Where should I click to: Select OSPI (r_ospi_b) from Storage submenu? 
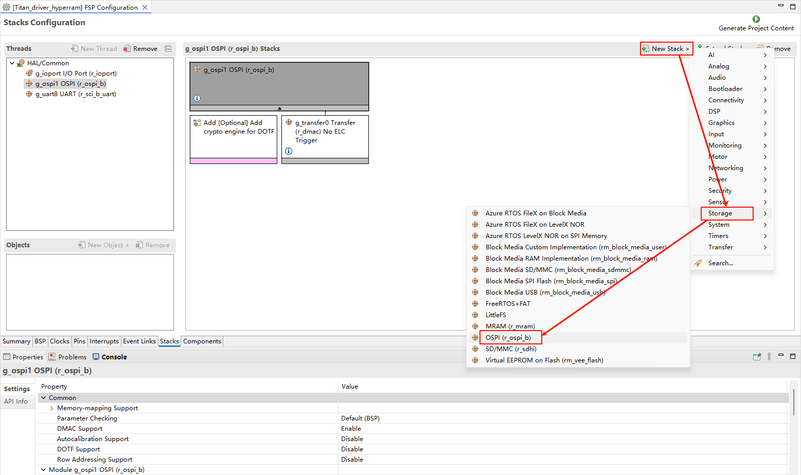point(508,338)
